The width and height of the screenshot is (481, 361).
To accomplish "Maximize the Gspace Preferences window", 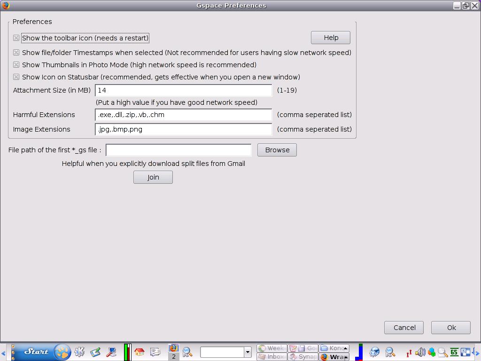I will pyautogui.click(x=465, y=6).
